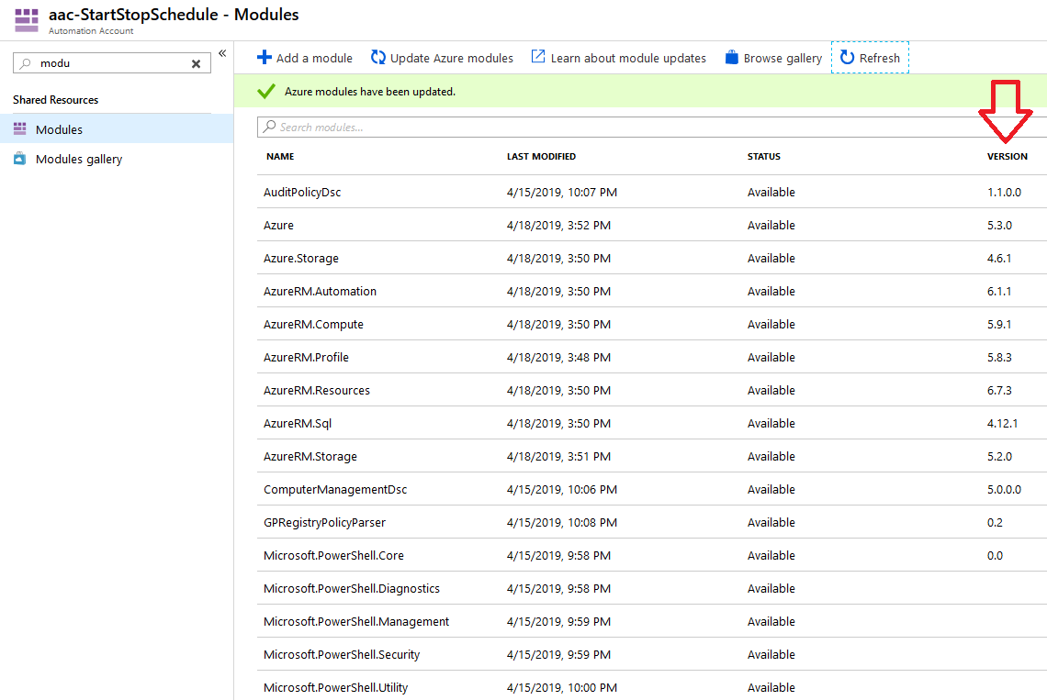This screenshot has width=1047, height=700.
Task: Click the Shared Resources section heading
Action: (55, 99)
